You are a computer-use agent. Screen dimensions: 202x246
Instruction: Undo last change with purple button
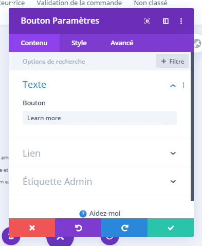click(78, 228)
